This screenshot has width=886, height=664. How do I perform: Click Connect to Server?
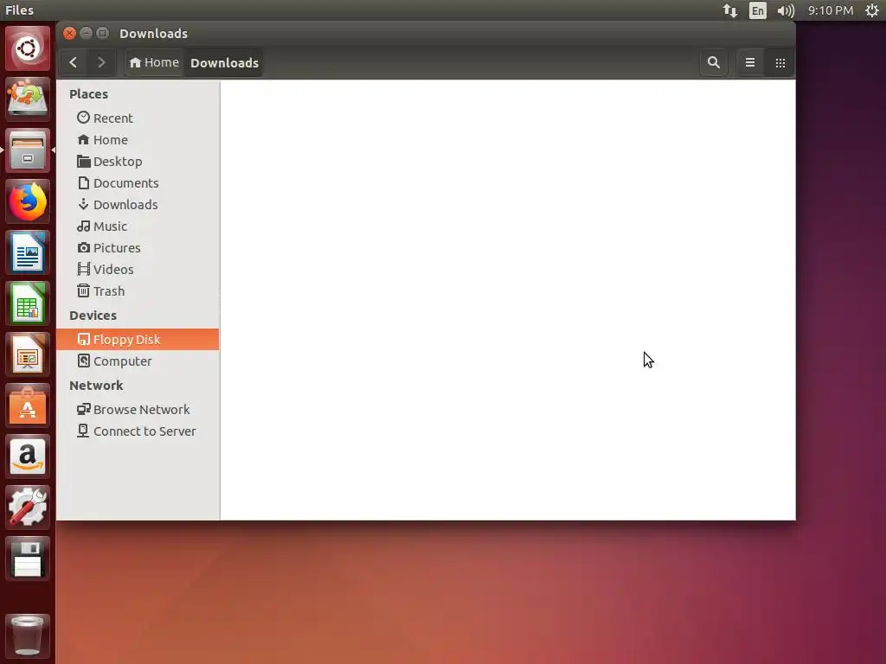tap(138, 431)
